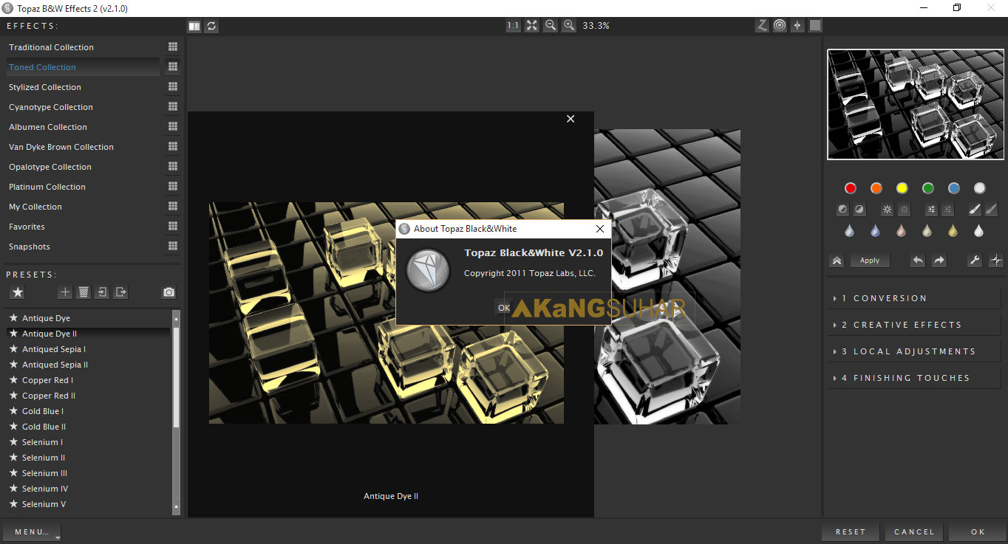Toggle favorite star for Antiqued Sepia II
The height and width of the screenshot is (544, 1008).
click(x=13, y=365)
